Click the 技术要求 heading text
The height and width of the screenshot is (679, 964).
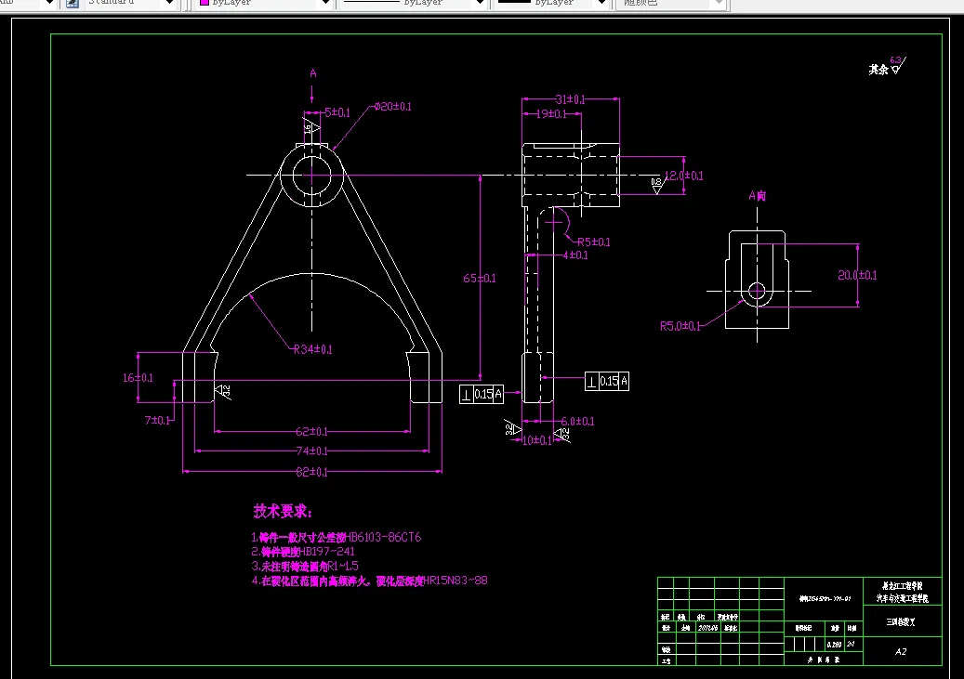[x=283, y=511]
